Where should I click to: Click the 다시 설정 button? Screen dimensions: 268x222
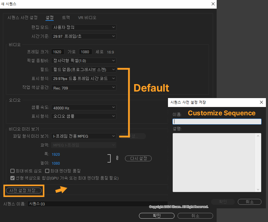pos(138,158)
